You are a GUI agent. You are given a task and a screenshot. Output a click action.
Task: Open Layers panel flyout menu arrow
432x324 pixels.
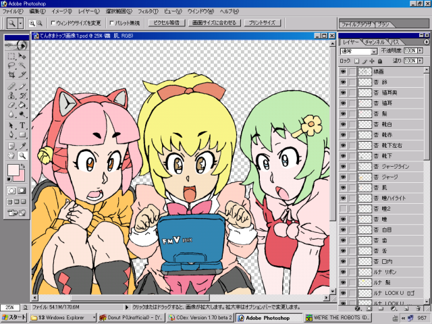426,42
